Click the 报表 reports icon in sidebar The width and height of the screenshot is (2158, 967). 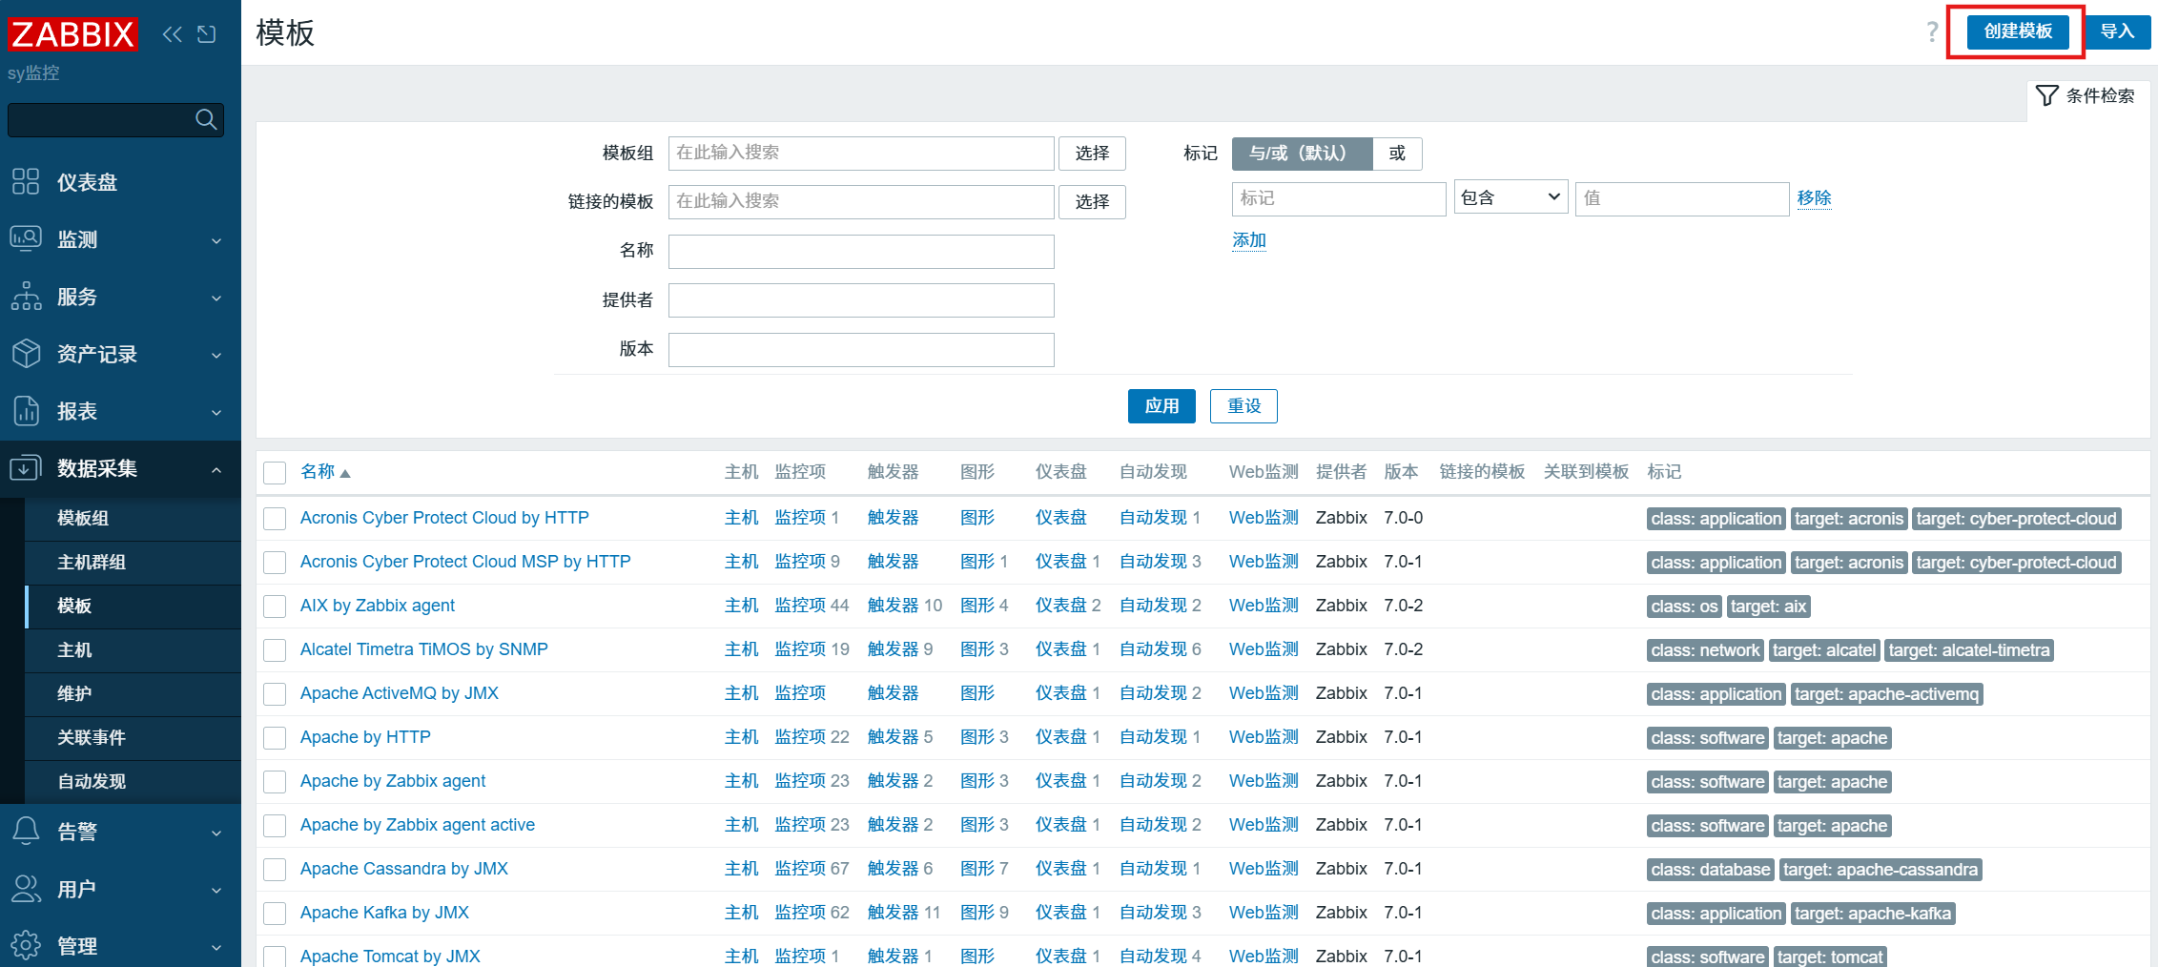click(26, 411)
